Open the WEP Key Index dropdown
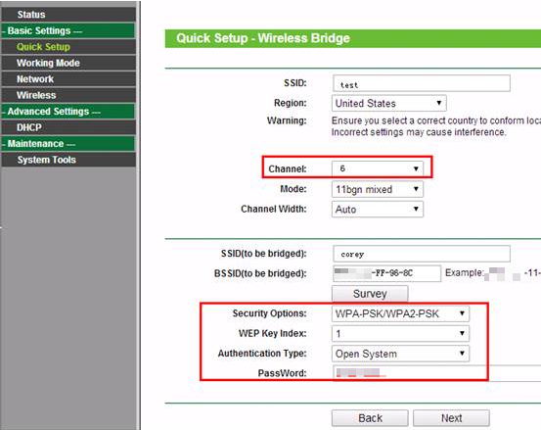Image resolution: width=541 pixels, height=430 pixels. point(400,333)
